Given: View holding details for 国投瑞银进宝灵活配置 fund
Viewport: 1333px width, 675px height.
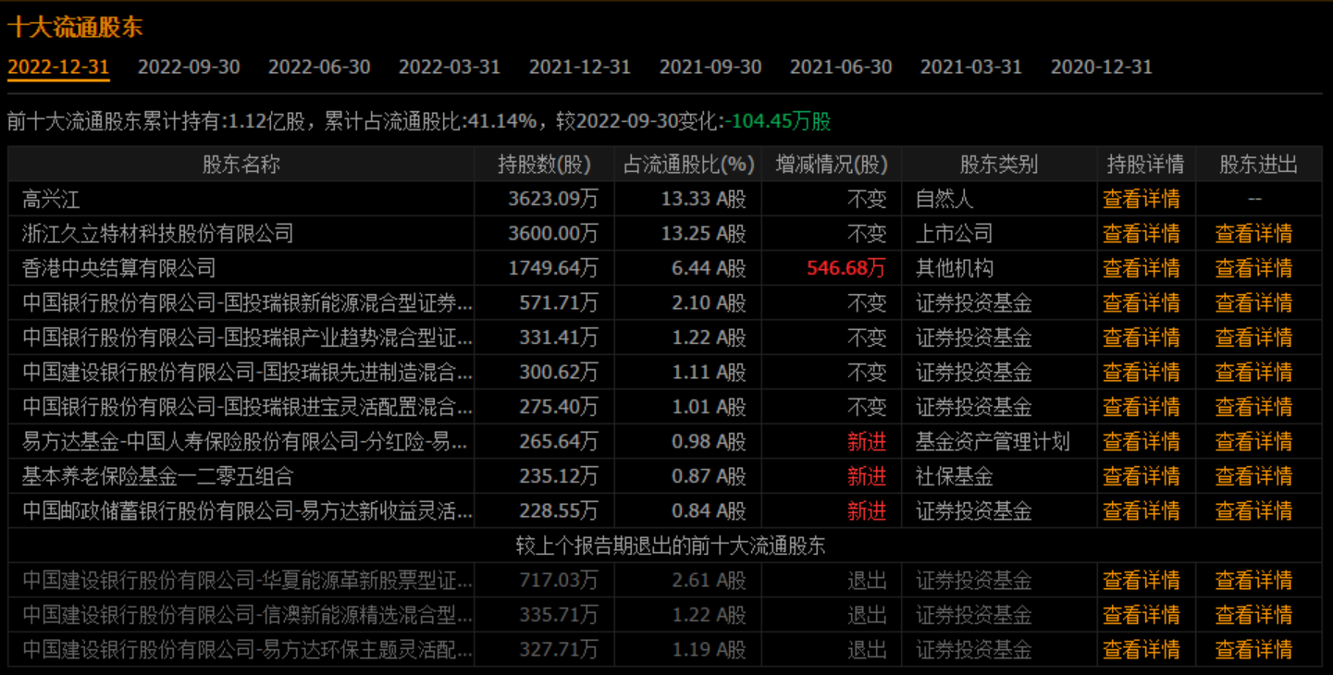Looking at the screenshot, I should [x=1142, y=407].
